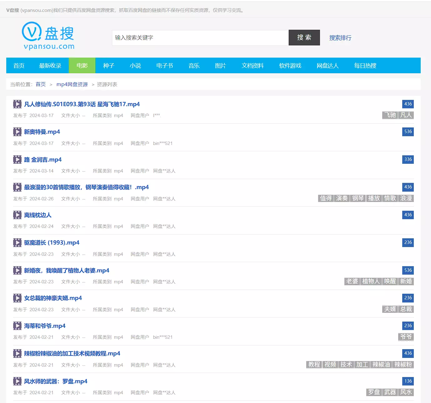Screen dimensions: 431x403
Task: Click the 植物人 tag label
Action: pyautogui.click(x=371, y=281)
